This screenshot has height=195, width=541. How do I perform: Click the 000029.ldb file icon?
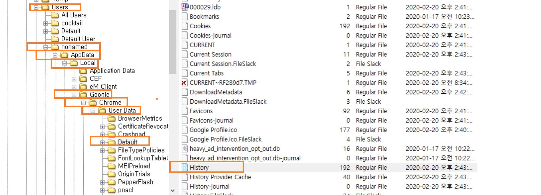185,7
